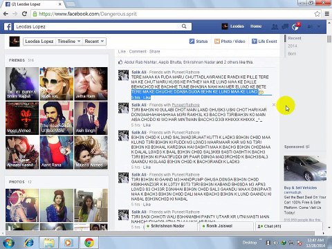Open the Recent dropdown
The height and width of the screenshot is (249, 332).
coord(94,41)
